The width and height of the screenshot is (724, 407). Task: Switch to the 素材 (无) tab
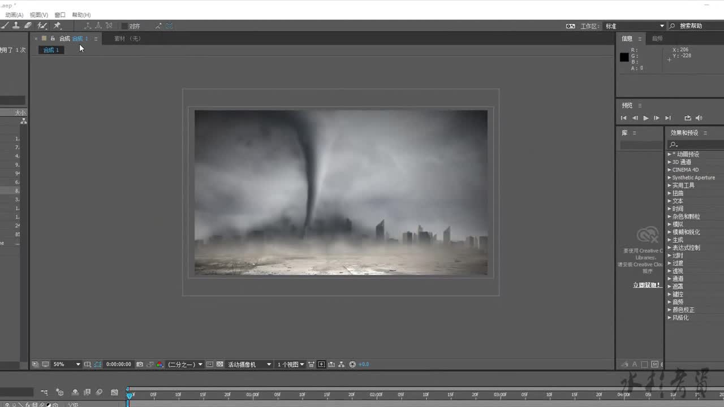tap(127, 38)
